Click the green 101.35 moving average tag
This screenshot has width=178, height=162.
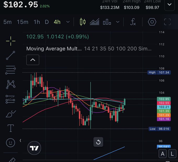pyautogui.click(x=164, y=111)
